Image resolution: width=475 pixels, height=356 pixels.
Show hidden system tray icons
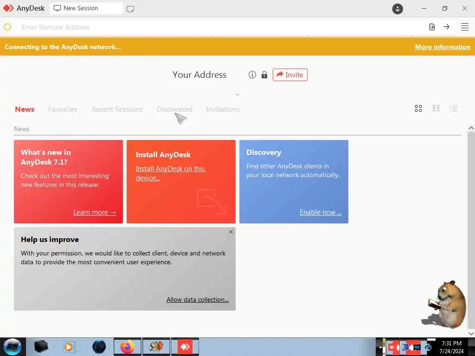tap(380, 347)
